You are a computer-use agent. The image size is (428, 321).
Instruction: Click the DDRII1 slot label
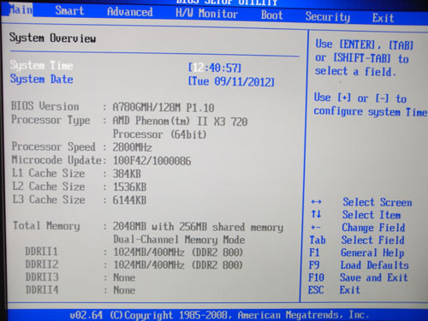click(42, 252)
